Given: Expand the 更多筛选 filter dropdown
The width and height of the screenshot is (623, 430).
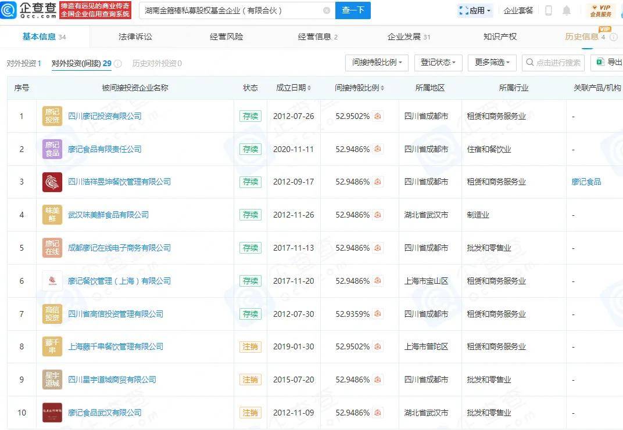Looking at the screenshot, I should (x=492, y=63).
